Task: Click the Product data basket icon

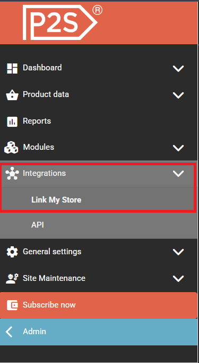Action: point(12,95)
